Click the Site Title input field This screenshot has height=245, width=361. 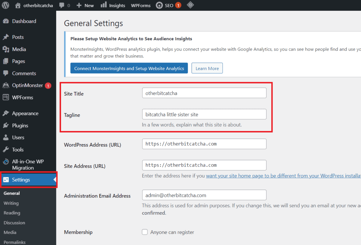[x=204, y=93]
